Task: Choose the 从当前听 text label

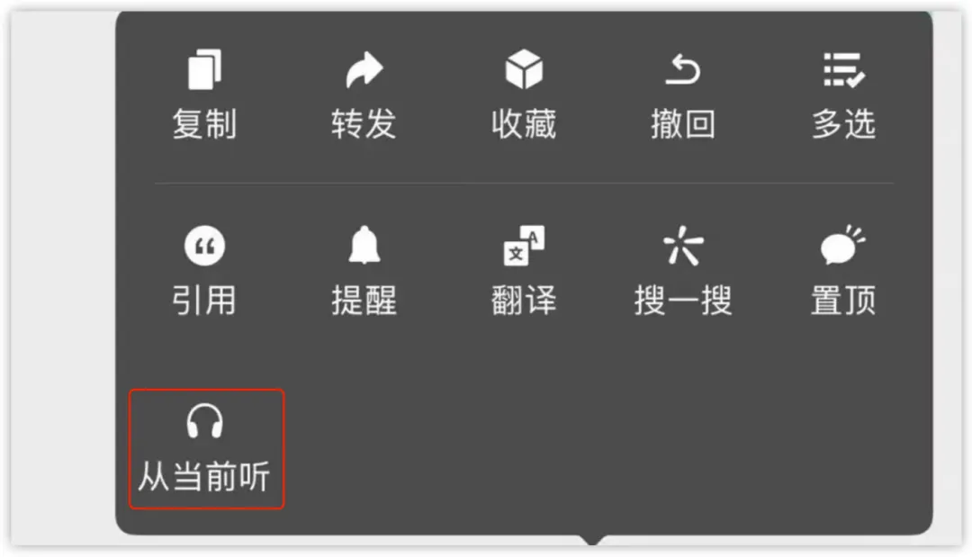Action: click(x=204, y=476)
